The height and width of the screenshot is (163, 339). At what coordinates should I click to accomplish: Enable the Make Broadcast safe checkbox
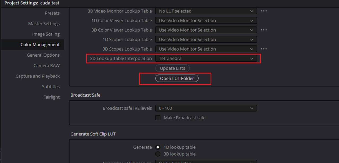click(x=158, y=118)
